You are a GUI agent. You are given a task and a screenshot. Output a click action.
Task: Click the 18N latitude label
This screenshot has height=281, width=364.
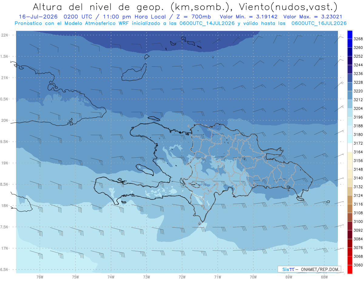[5, 206]
